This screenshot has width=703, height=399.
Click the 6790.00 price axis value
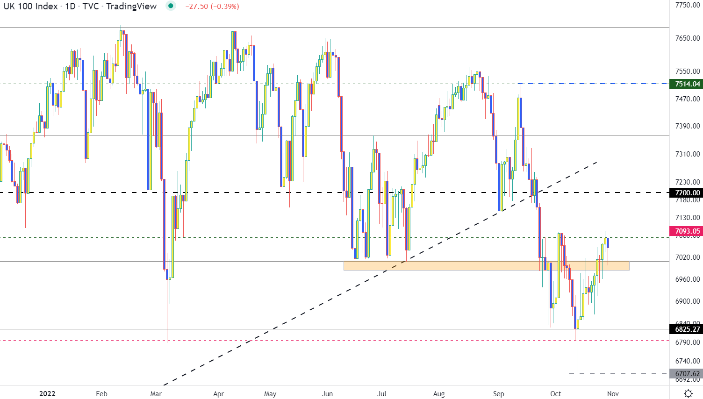click(688, 342)
